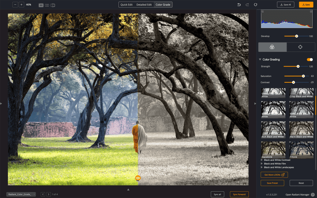
Task: Open the Radiant_Color_Grade file dropdown
Action: coord(21,194)
